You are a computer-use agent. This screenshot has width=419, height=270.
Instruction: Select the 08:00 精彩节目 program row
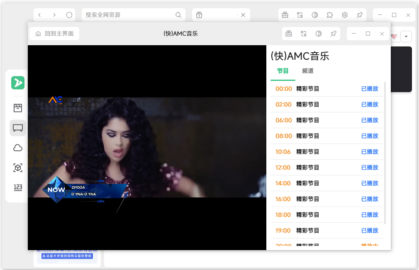point(327,136)
